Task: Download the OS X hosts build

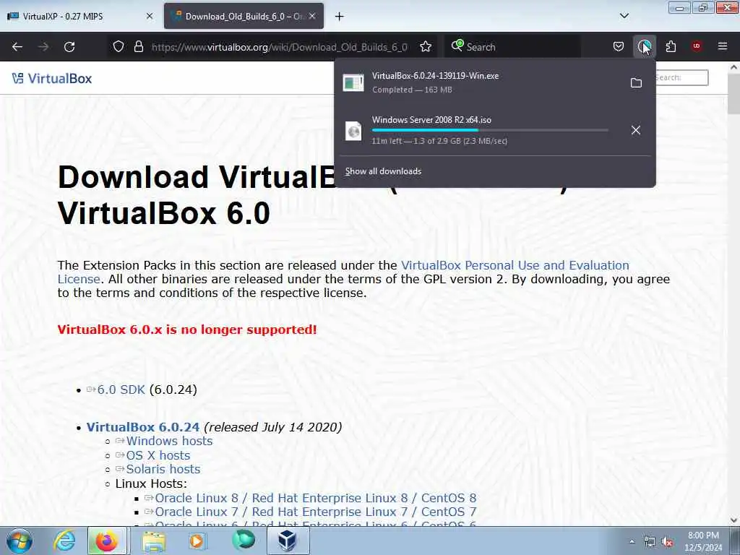Action: pos(158,455)
